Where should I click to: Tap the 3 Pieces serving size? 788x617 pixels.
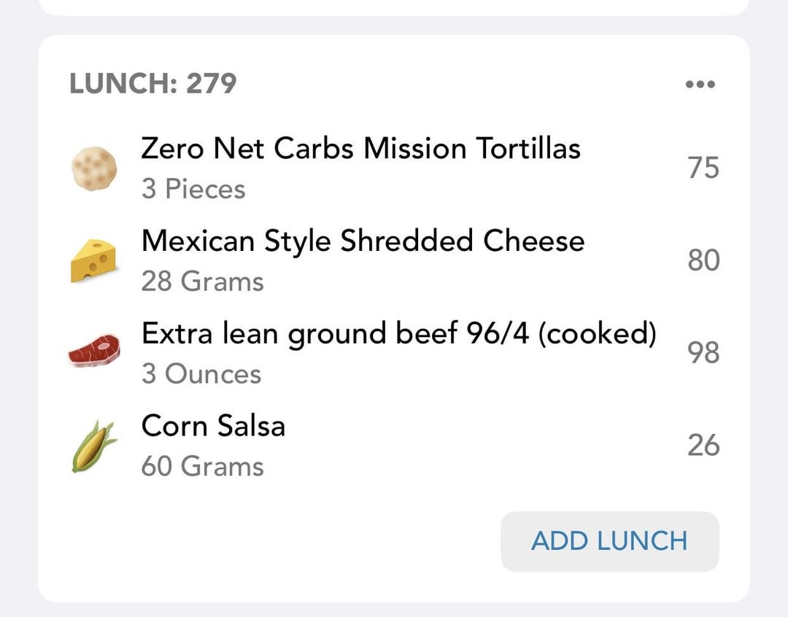193,189
